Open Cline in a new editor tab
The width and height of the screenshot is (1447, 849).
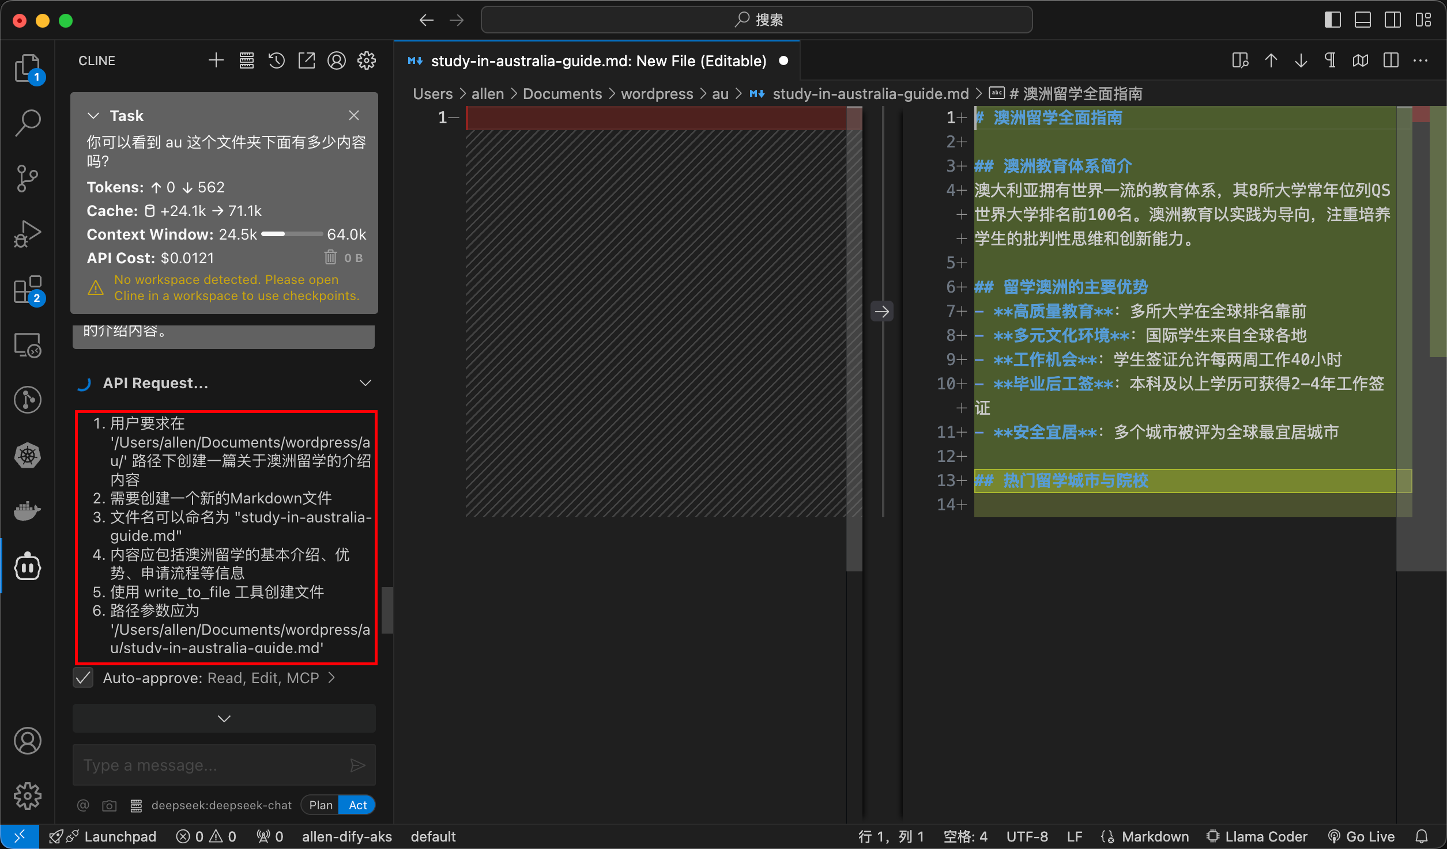[307, 60]
